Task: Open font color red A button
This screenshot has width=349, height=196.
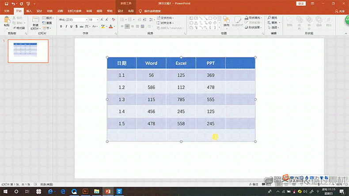Action: (x=111, y=26)
